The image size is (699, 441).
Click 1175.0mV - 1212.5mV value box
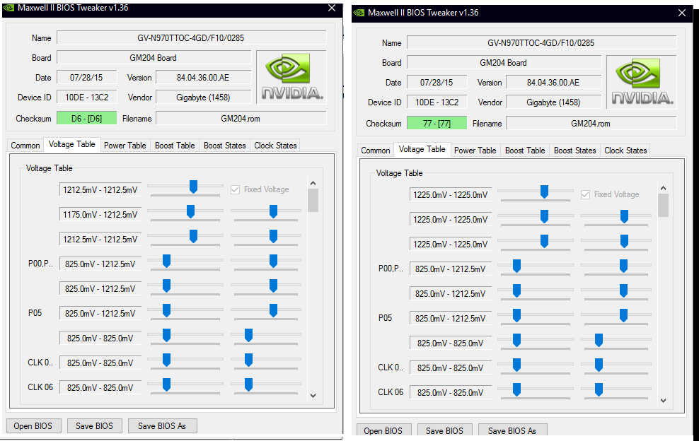100,214
